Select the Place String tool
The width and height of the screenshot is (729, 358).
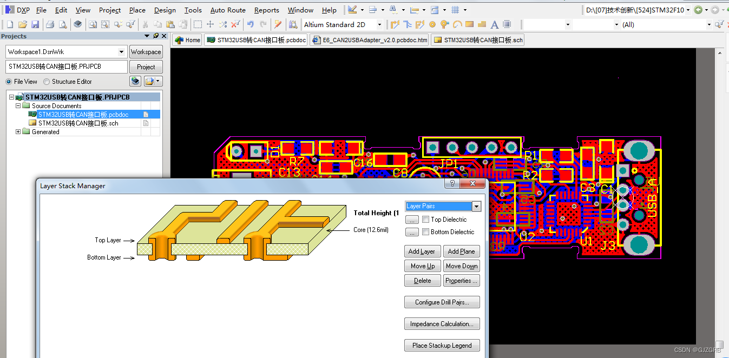point(494,24)
